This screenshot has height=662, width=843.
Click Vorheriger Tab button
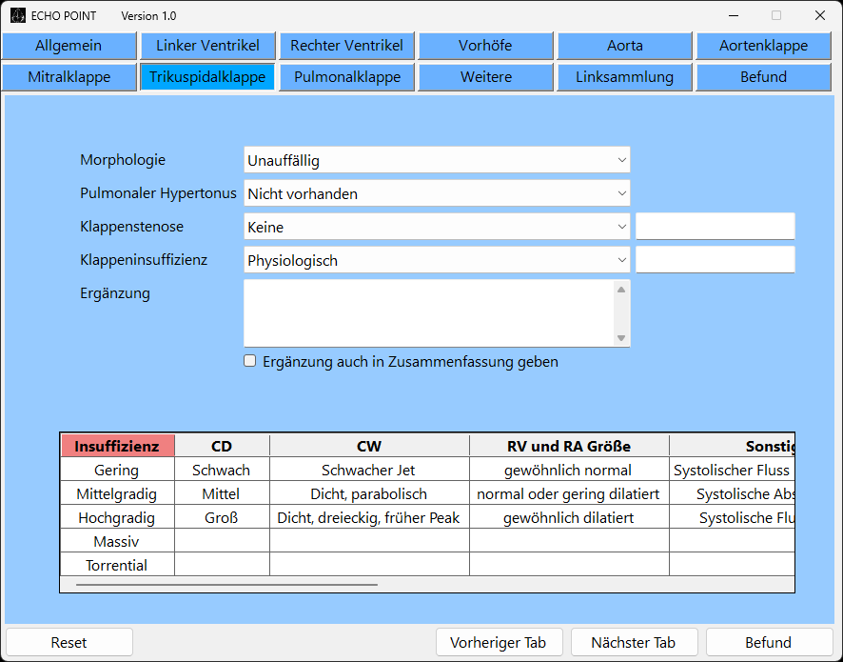pyautogui.click(x=499, y=642)
